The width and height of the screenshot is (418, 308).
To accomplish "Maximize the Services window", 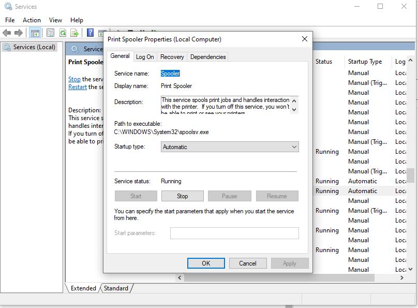I will click(x=380, y=6).
